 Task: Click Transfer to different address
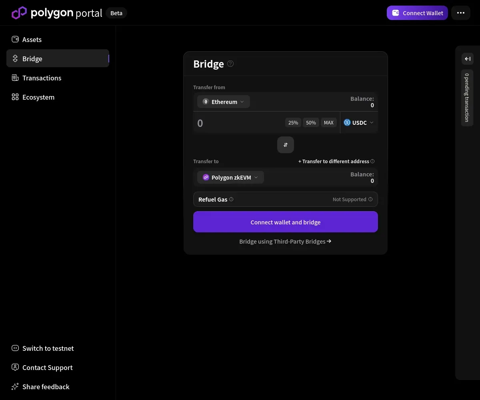pyautogui.click(x=334, y=161)
